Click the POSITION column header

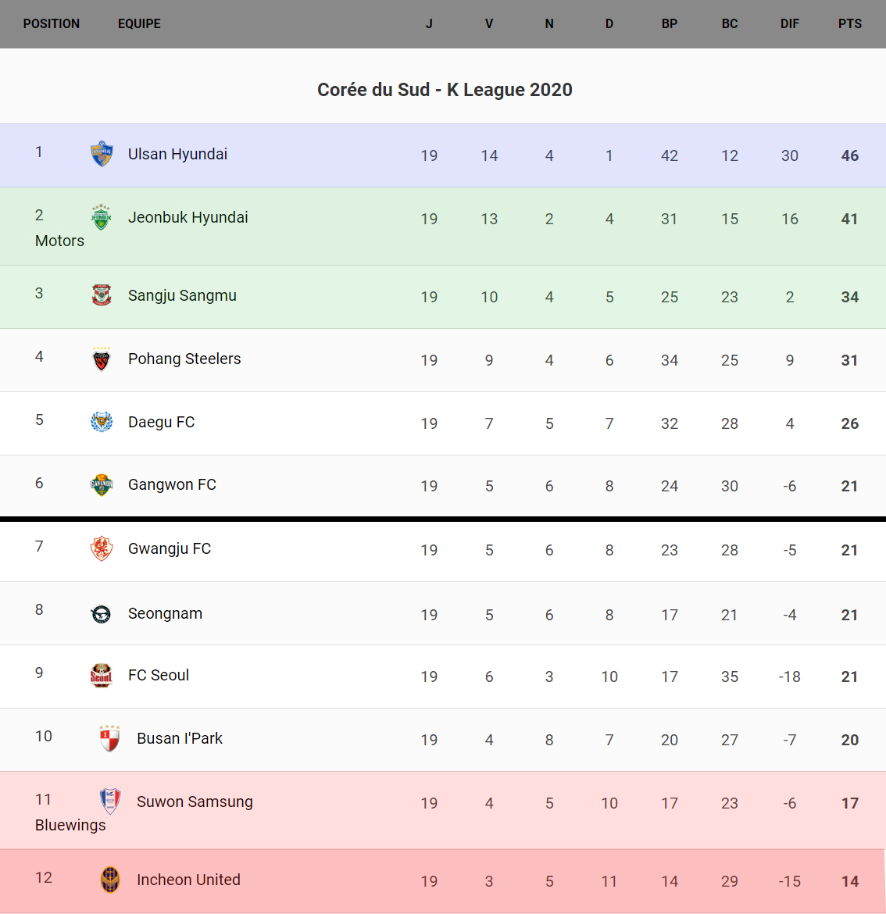(52, 24)
